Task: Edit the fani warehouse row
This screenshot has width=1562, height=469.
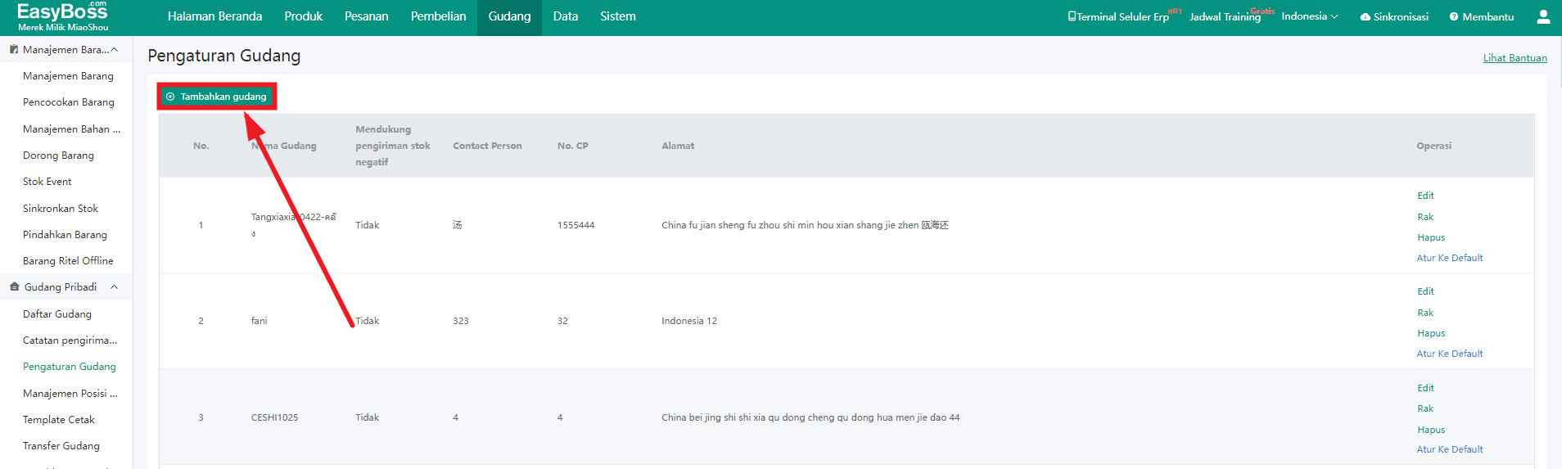Action: click(x=1425, y=291)
